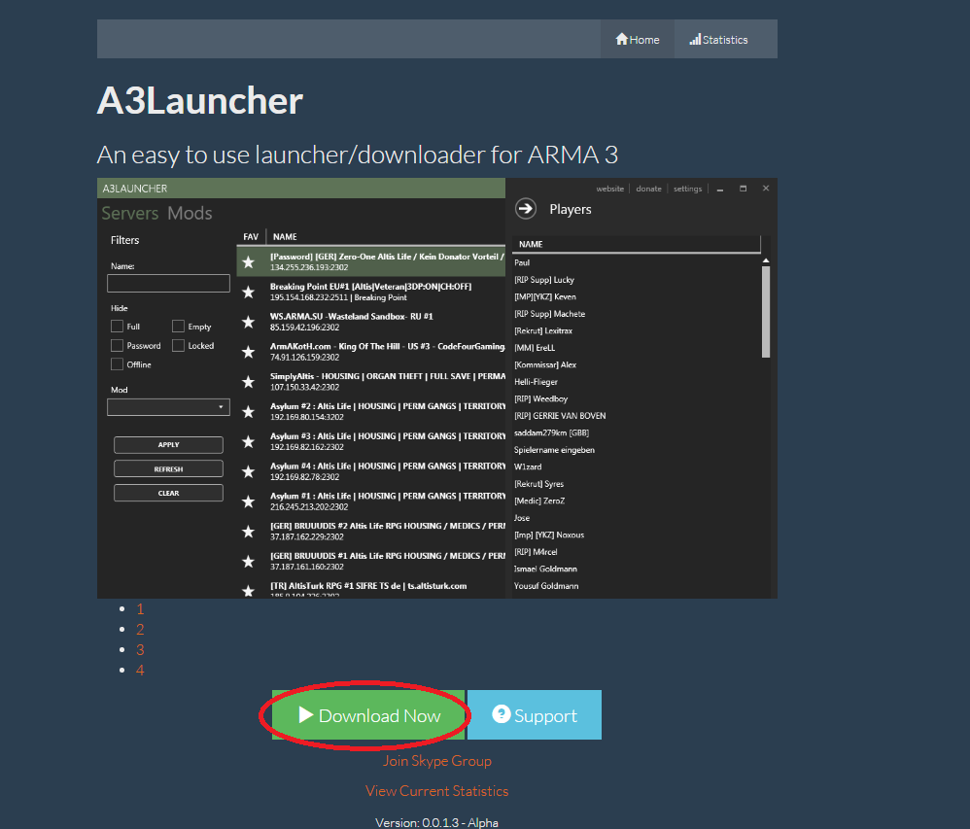The image size is (970, 829).
Task: Open the Home page link
Action: pos(638,40)
